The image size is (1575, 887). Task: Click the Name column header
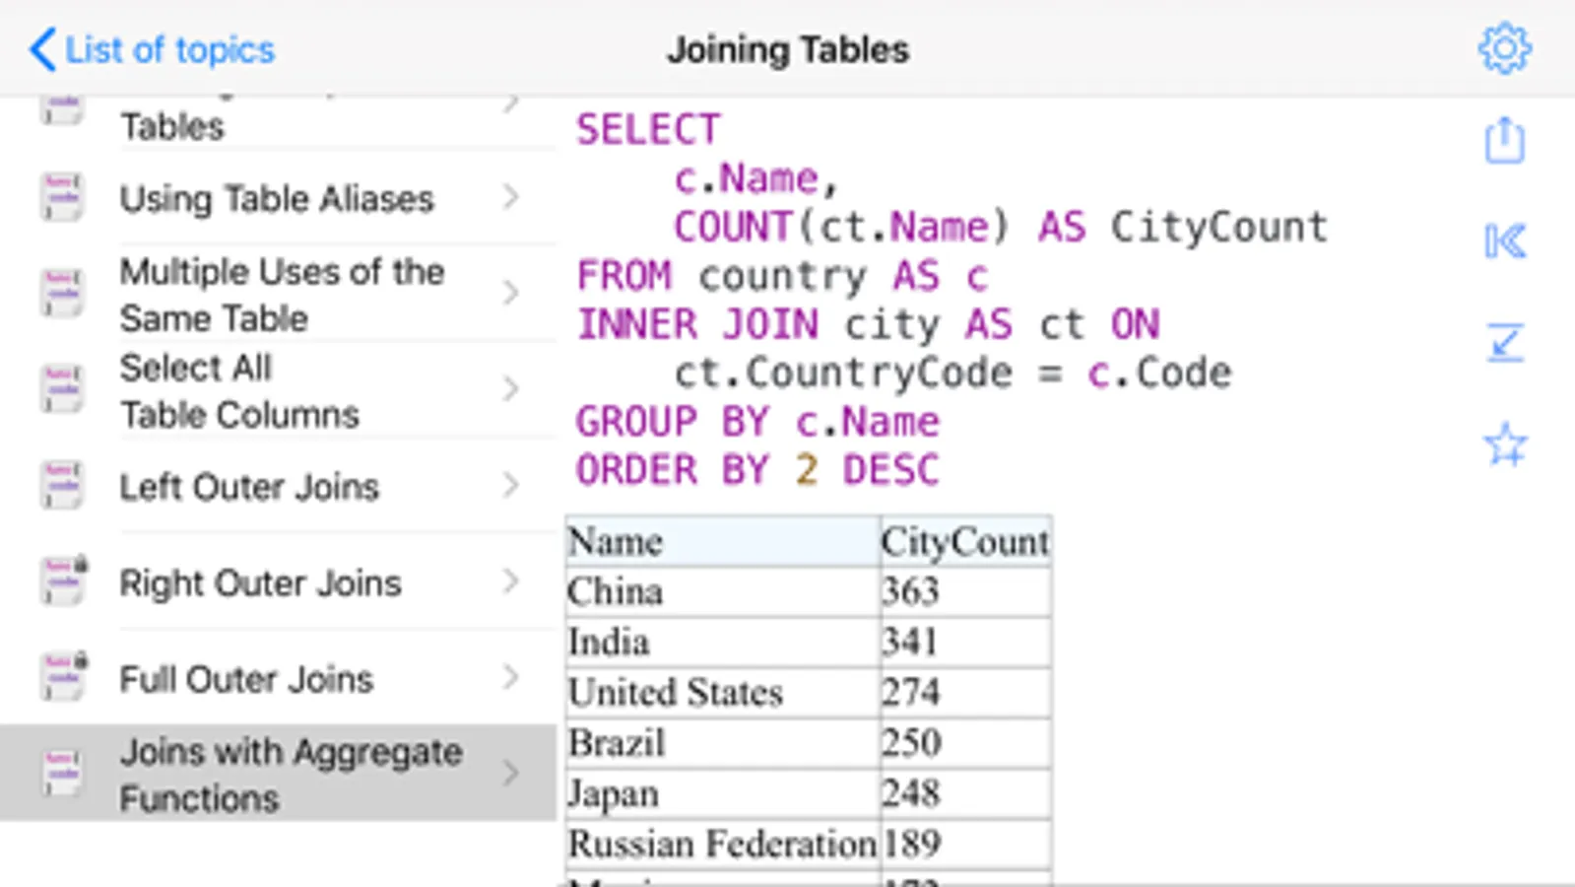pyautogui.click(x=723, y=541)
